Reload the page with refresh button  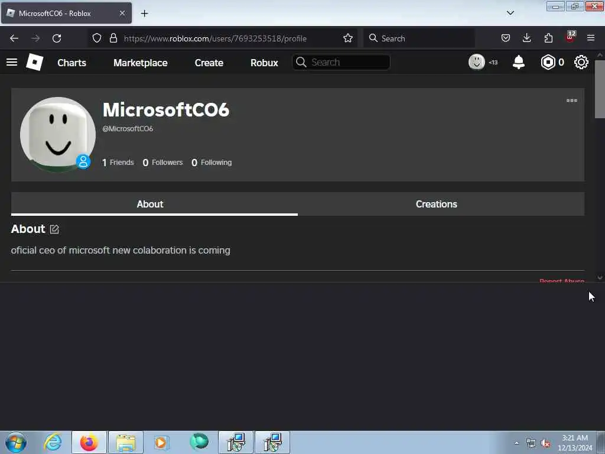(57, 38)
